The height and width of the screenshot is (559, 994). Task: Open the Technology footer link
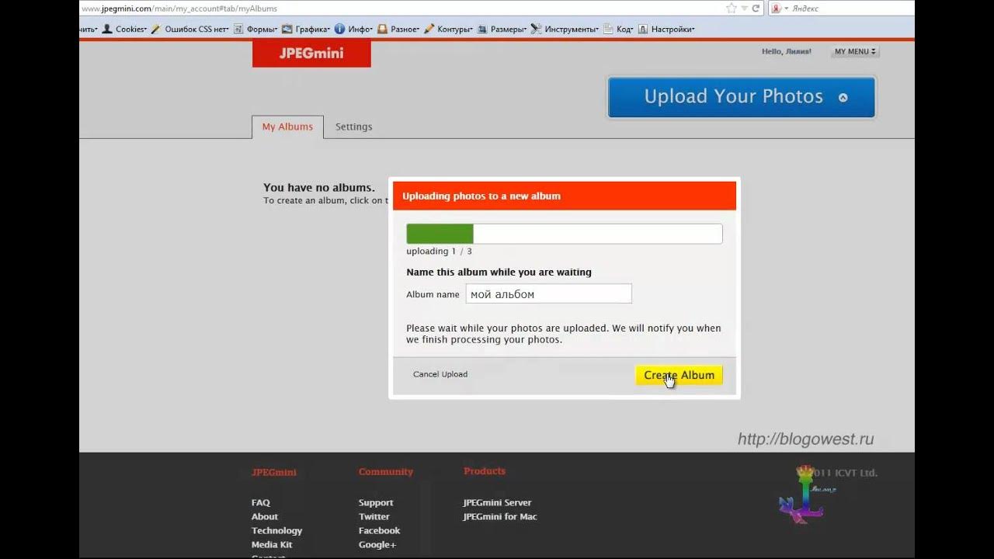pos(276,530)
